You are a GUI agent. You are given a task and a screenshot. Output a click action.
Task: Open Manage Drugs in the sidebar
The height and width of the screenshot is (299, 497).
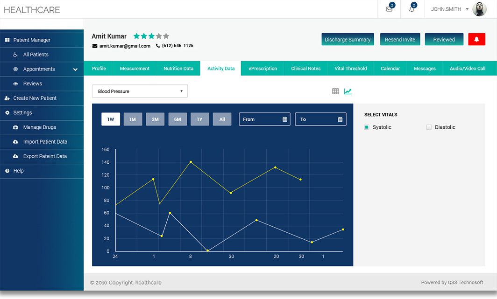42,127
